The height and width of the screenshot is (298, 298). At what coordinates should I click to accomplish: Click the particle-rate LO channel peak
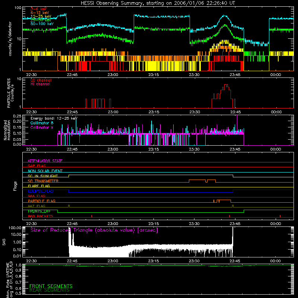pos(226,85)
